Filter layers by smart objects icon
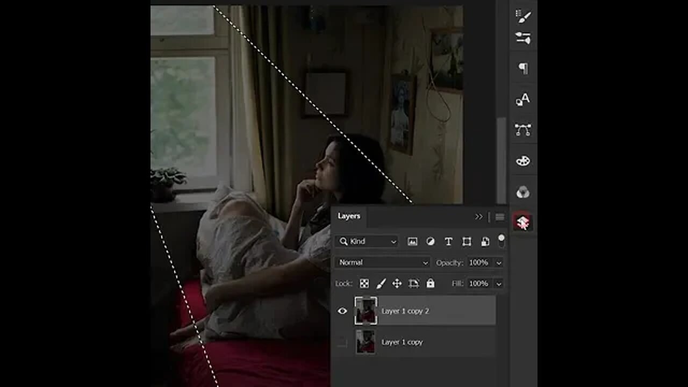 [485, 242]
